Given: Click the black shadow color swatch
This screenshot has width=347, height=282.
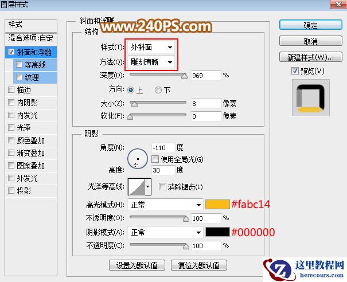Looking at the screenshot, I should pyautogui.click(x=217, y=232).
